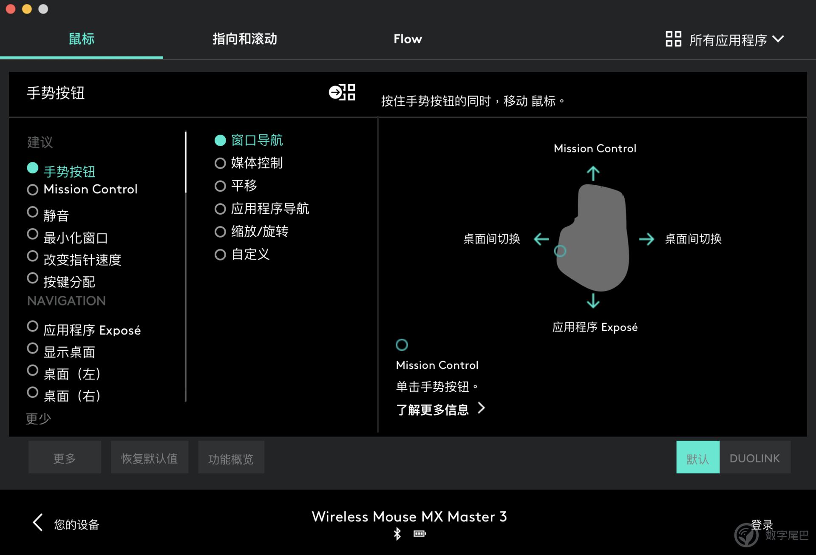Open the 指向和滚动 tab

point(245,39)
